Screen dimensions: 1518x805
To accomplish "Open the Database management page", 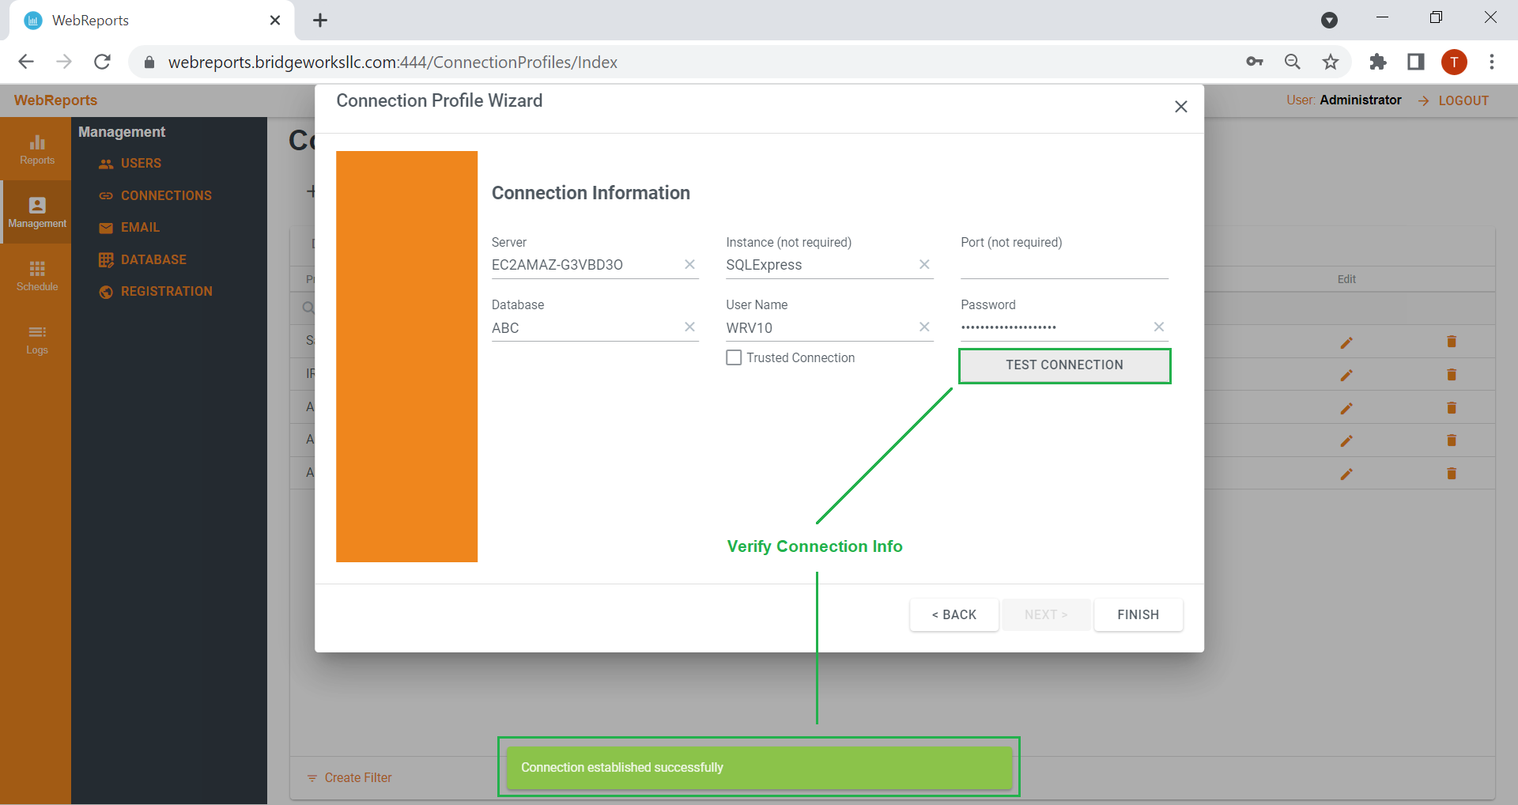I will [142, 259].
